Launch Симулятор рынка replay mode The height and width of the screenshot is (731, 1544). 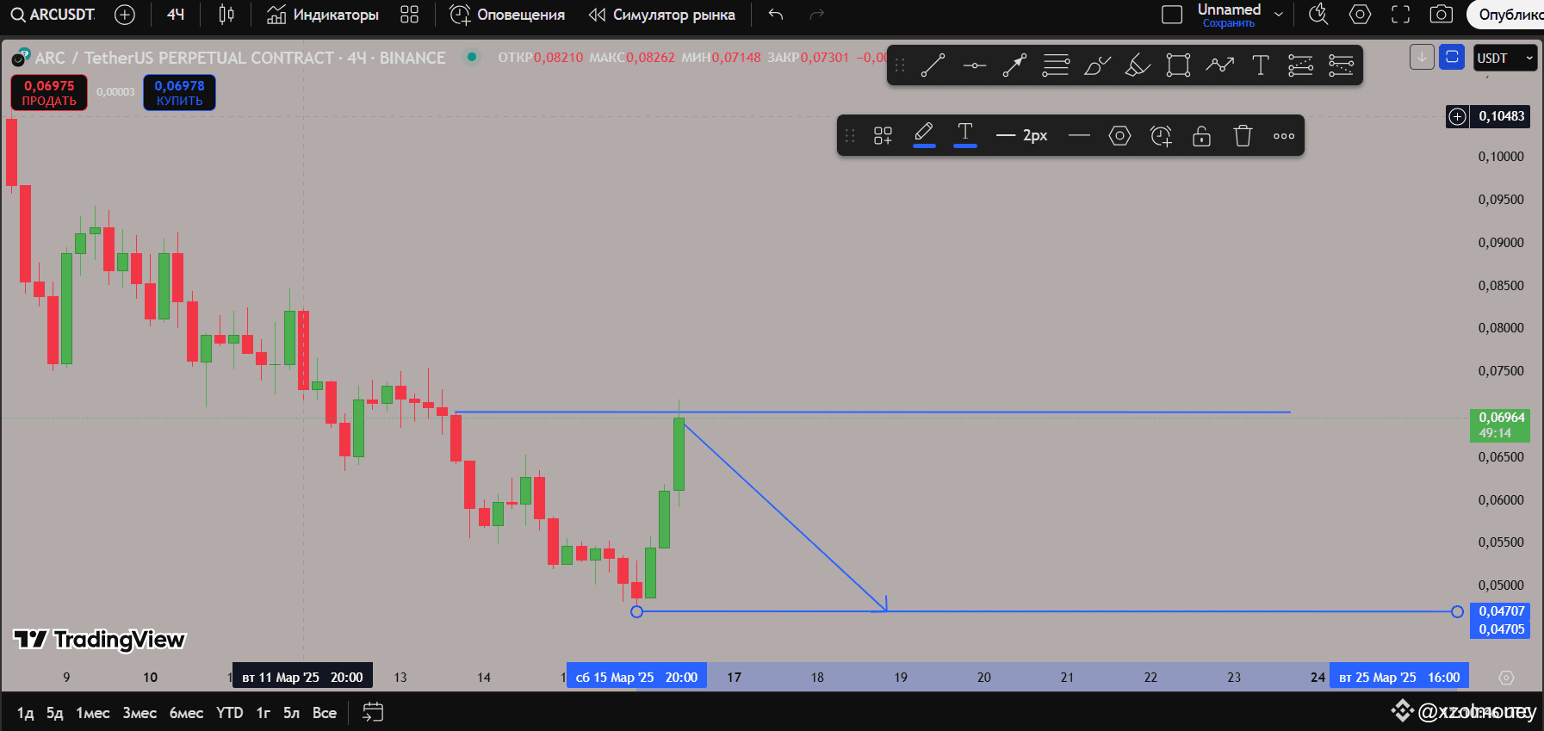click(661, 15)
